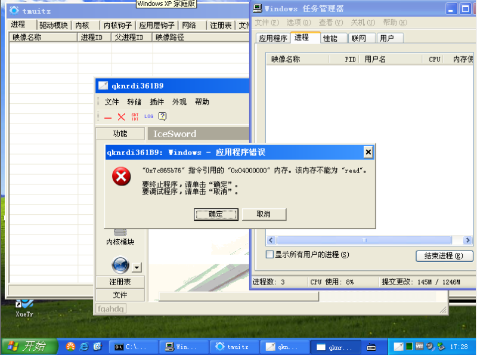The height and width of the screenshot is (355, 477).
Task: Open the LOG tool in IceSword toolbar
Action: click(x=148, y=116)
